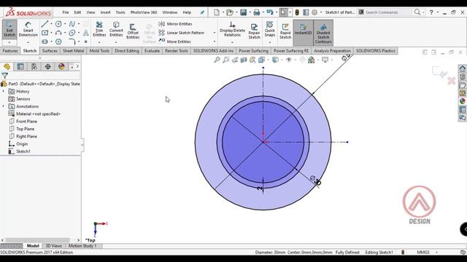Switch to the Features tab
The height and width of the screenshot is (262, 467).
(10, 51)
